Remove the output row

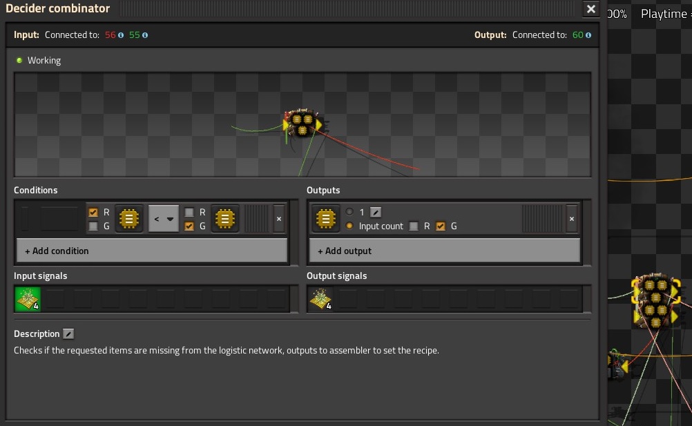(x=572, y=219)
